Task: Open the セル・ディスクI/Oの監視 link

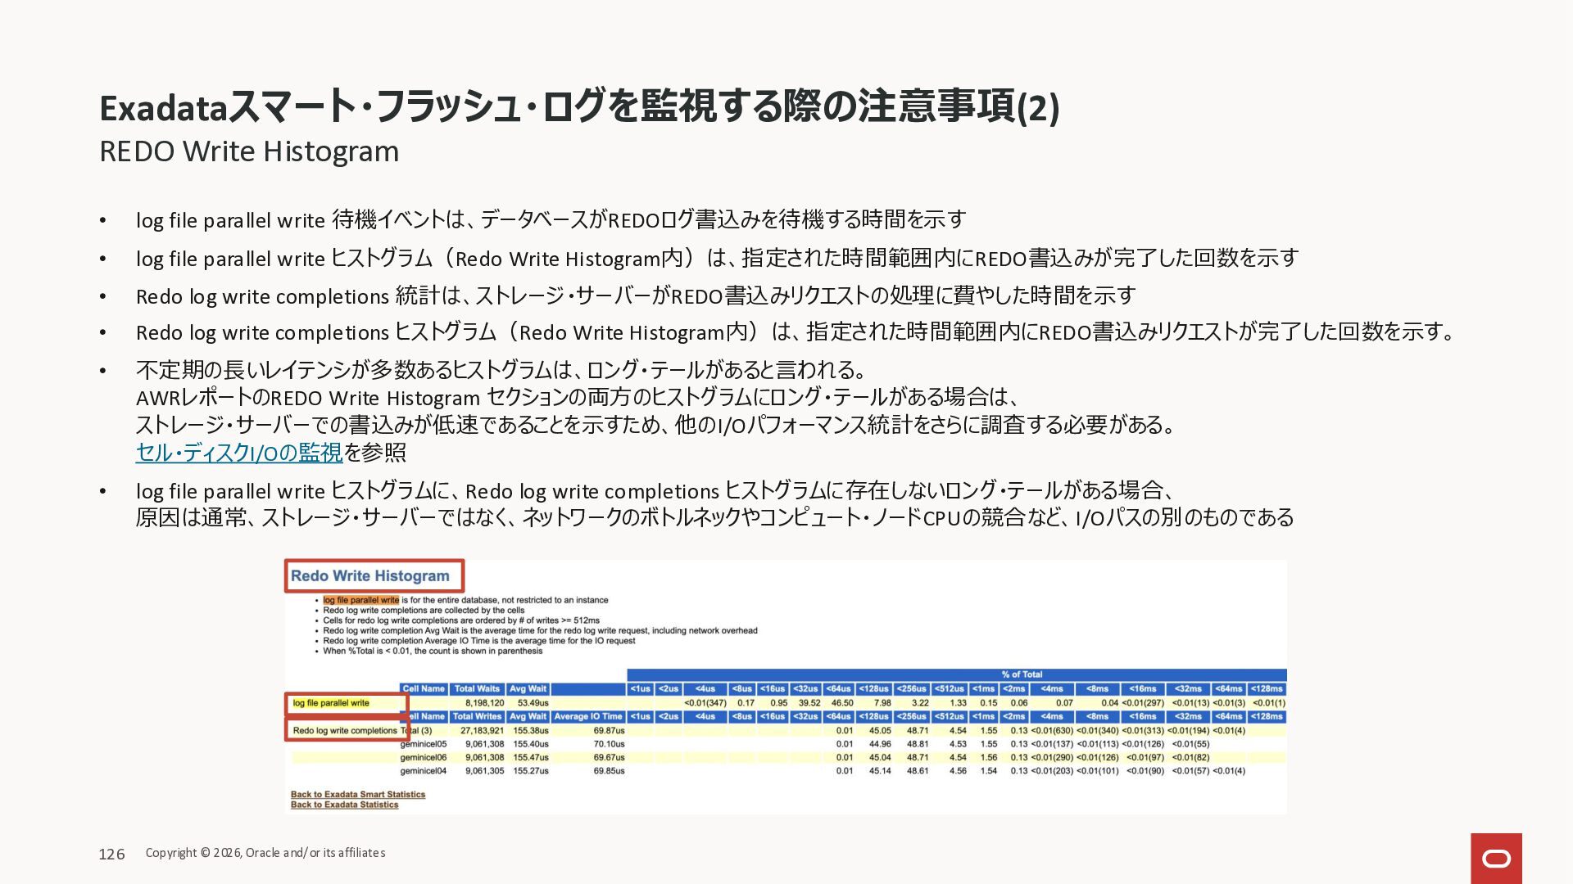Action: 238,453
